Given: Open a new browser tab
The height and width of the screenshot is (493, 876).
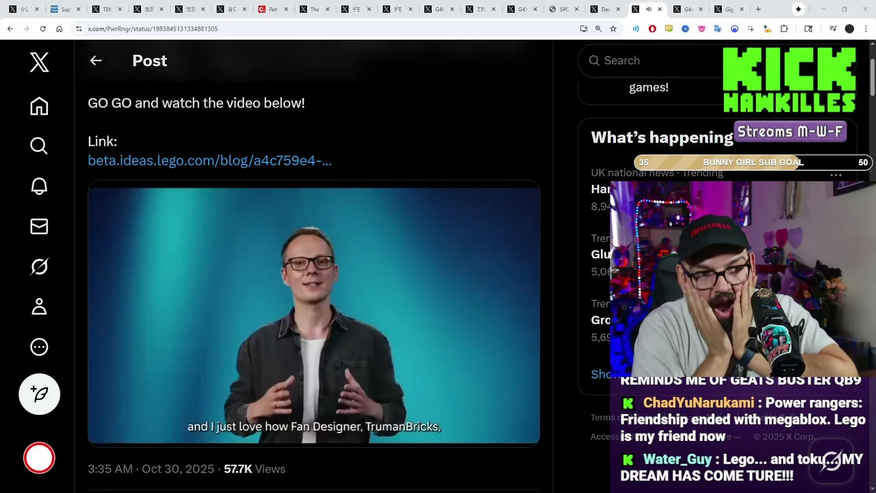Looking at the screenshot, I should [758, 10].
